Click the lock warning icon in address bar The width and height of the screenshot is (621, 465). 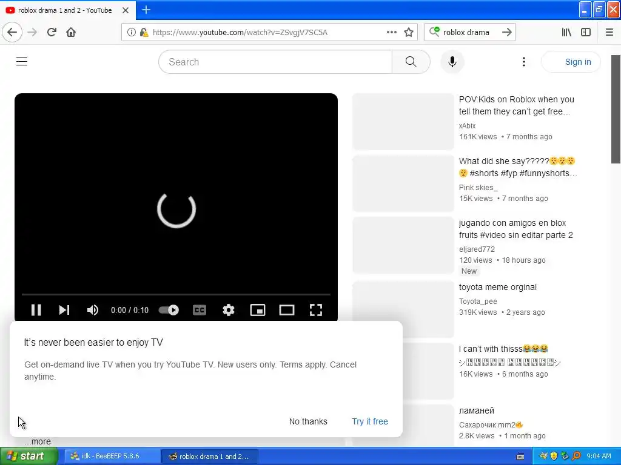click(144, 33)
